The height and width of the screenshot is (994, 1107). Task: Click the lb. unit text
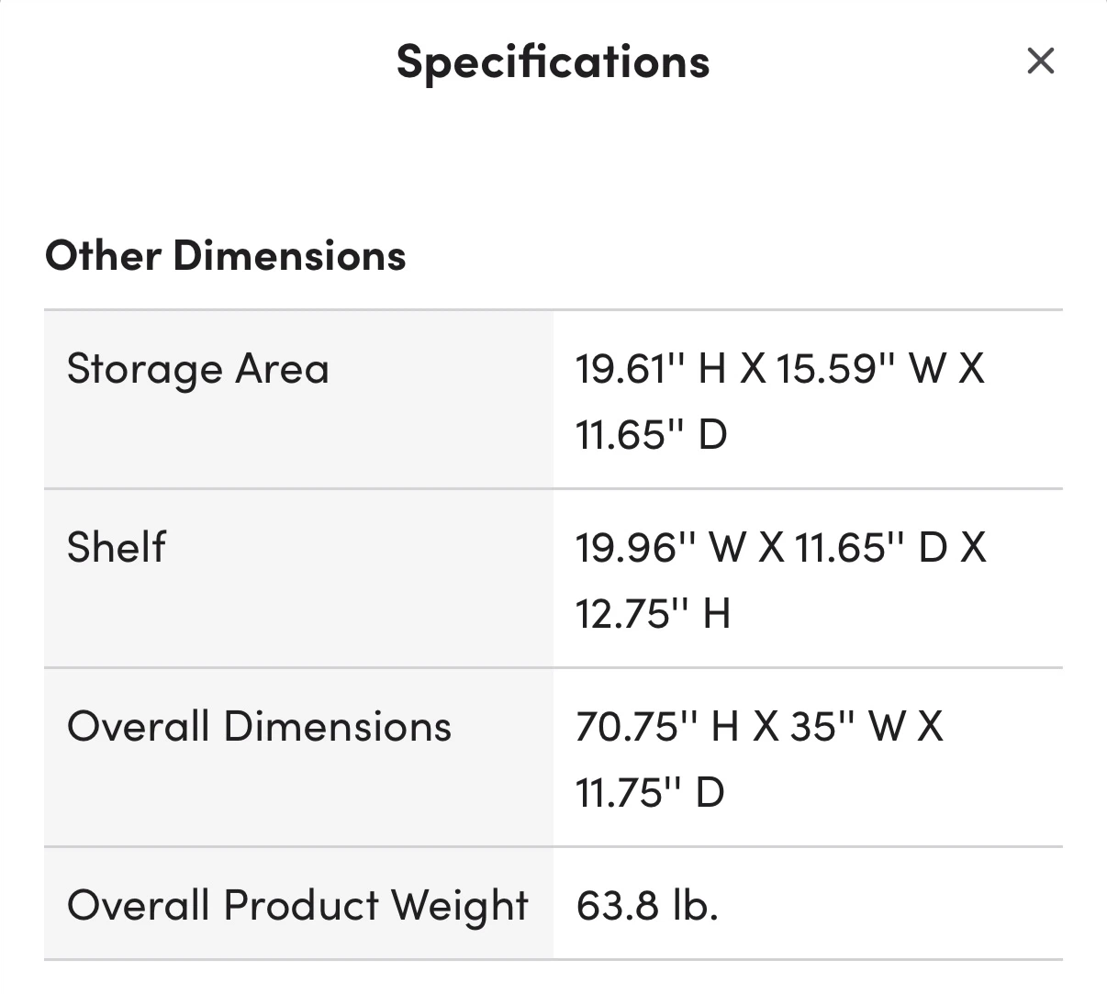(695, 905)
